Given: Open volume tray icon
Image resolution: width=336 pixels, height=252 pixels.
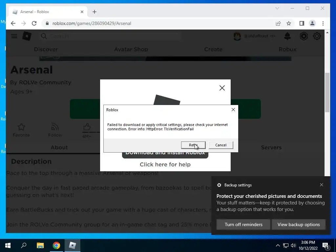Looking at the screenshot, I should point(293,245).
